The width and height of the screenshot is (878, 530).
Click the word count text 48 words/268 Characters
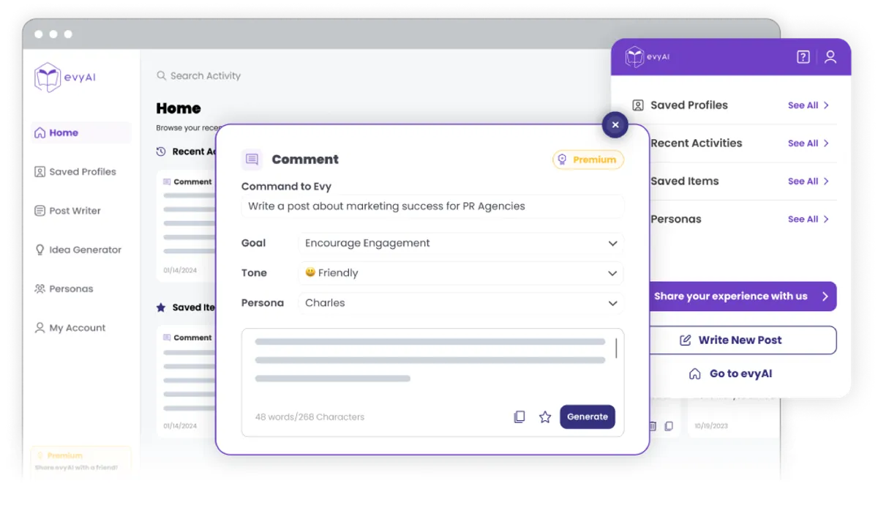(309, 417)
